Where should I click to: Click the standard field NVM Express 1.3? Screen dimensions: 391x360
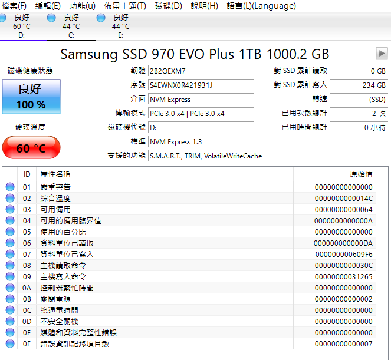[x=268, y=142]
